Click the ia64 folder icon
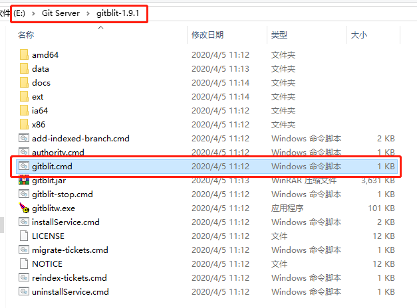This screenshot has width=417, height=308. pyautogui.click(x=24, y=110)
